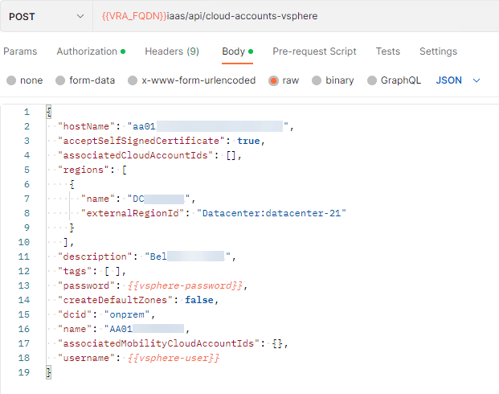The width and height of the screenshot is (499, 394).
Task: Open the Headers (9) tab
Action: (x=172, y=51)
